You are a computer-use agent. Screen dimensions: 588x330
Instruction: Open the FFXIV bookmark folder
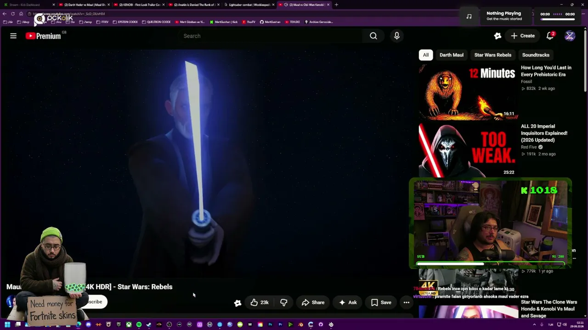tap(102, 22)
